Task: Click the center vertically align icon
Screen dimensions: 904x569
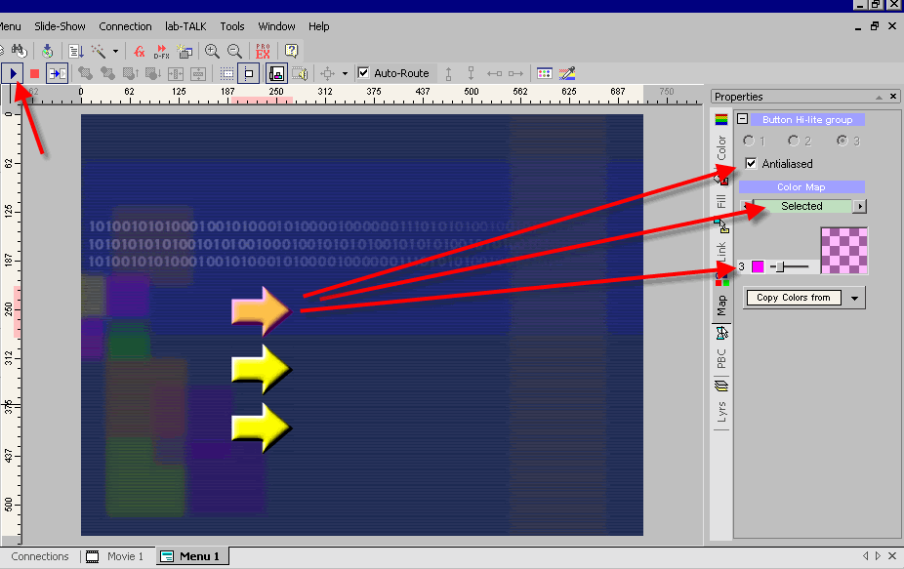Action: tap(198, 74)
